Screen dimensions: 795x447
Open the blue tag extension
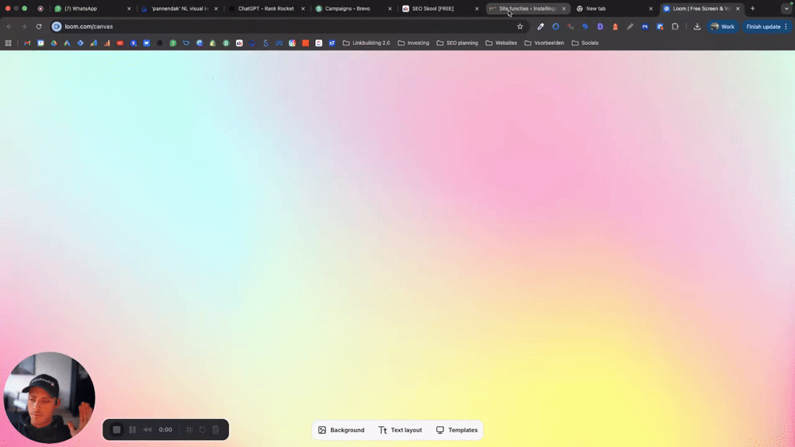tap(585, 26)
